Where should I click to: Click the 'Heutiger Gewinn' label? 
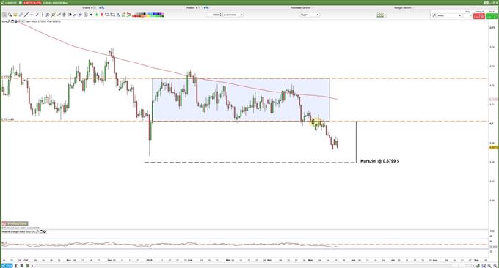coord(403,7)
